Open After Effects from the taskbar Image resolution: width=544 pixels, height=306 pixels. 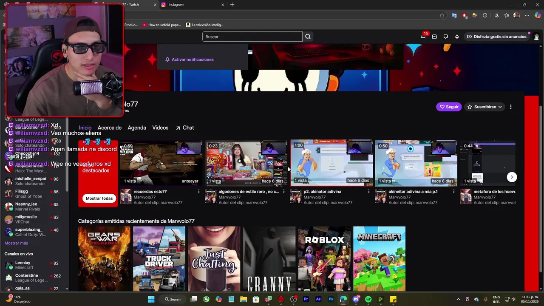[x=318, y=299]
